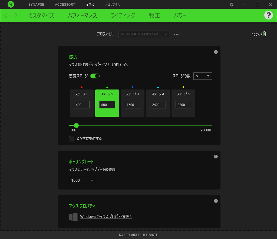Open the パワー tab
This screenshot has height=239, width=277.
coord(180,15)
